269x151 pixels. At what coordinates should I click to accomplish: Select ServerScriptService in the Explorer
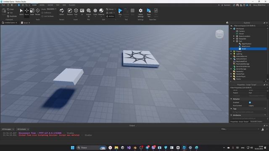tap(243, 66)
